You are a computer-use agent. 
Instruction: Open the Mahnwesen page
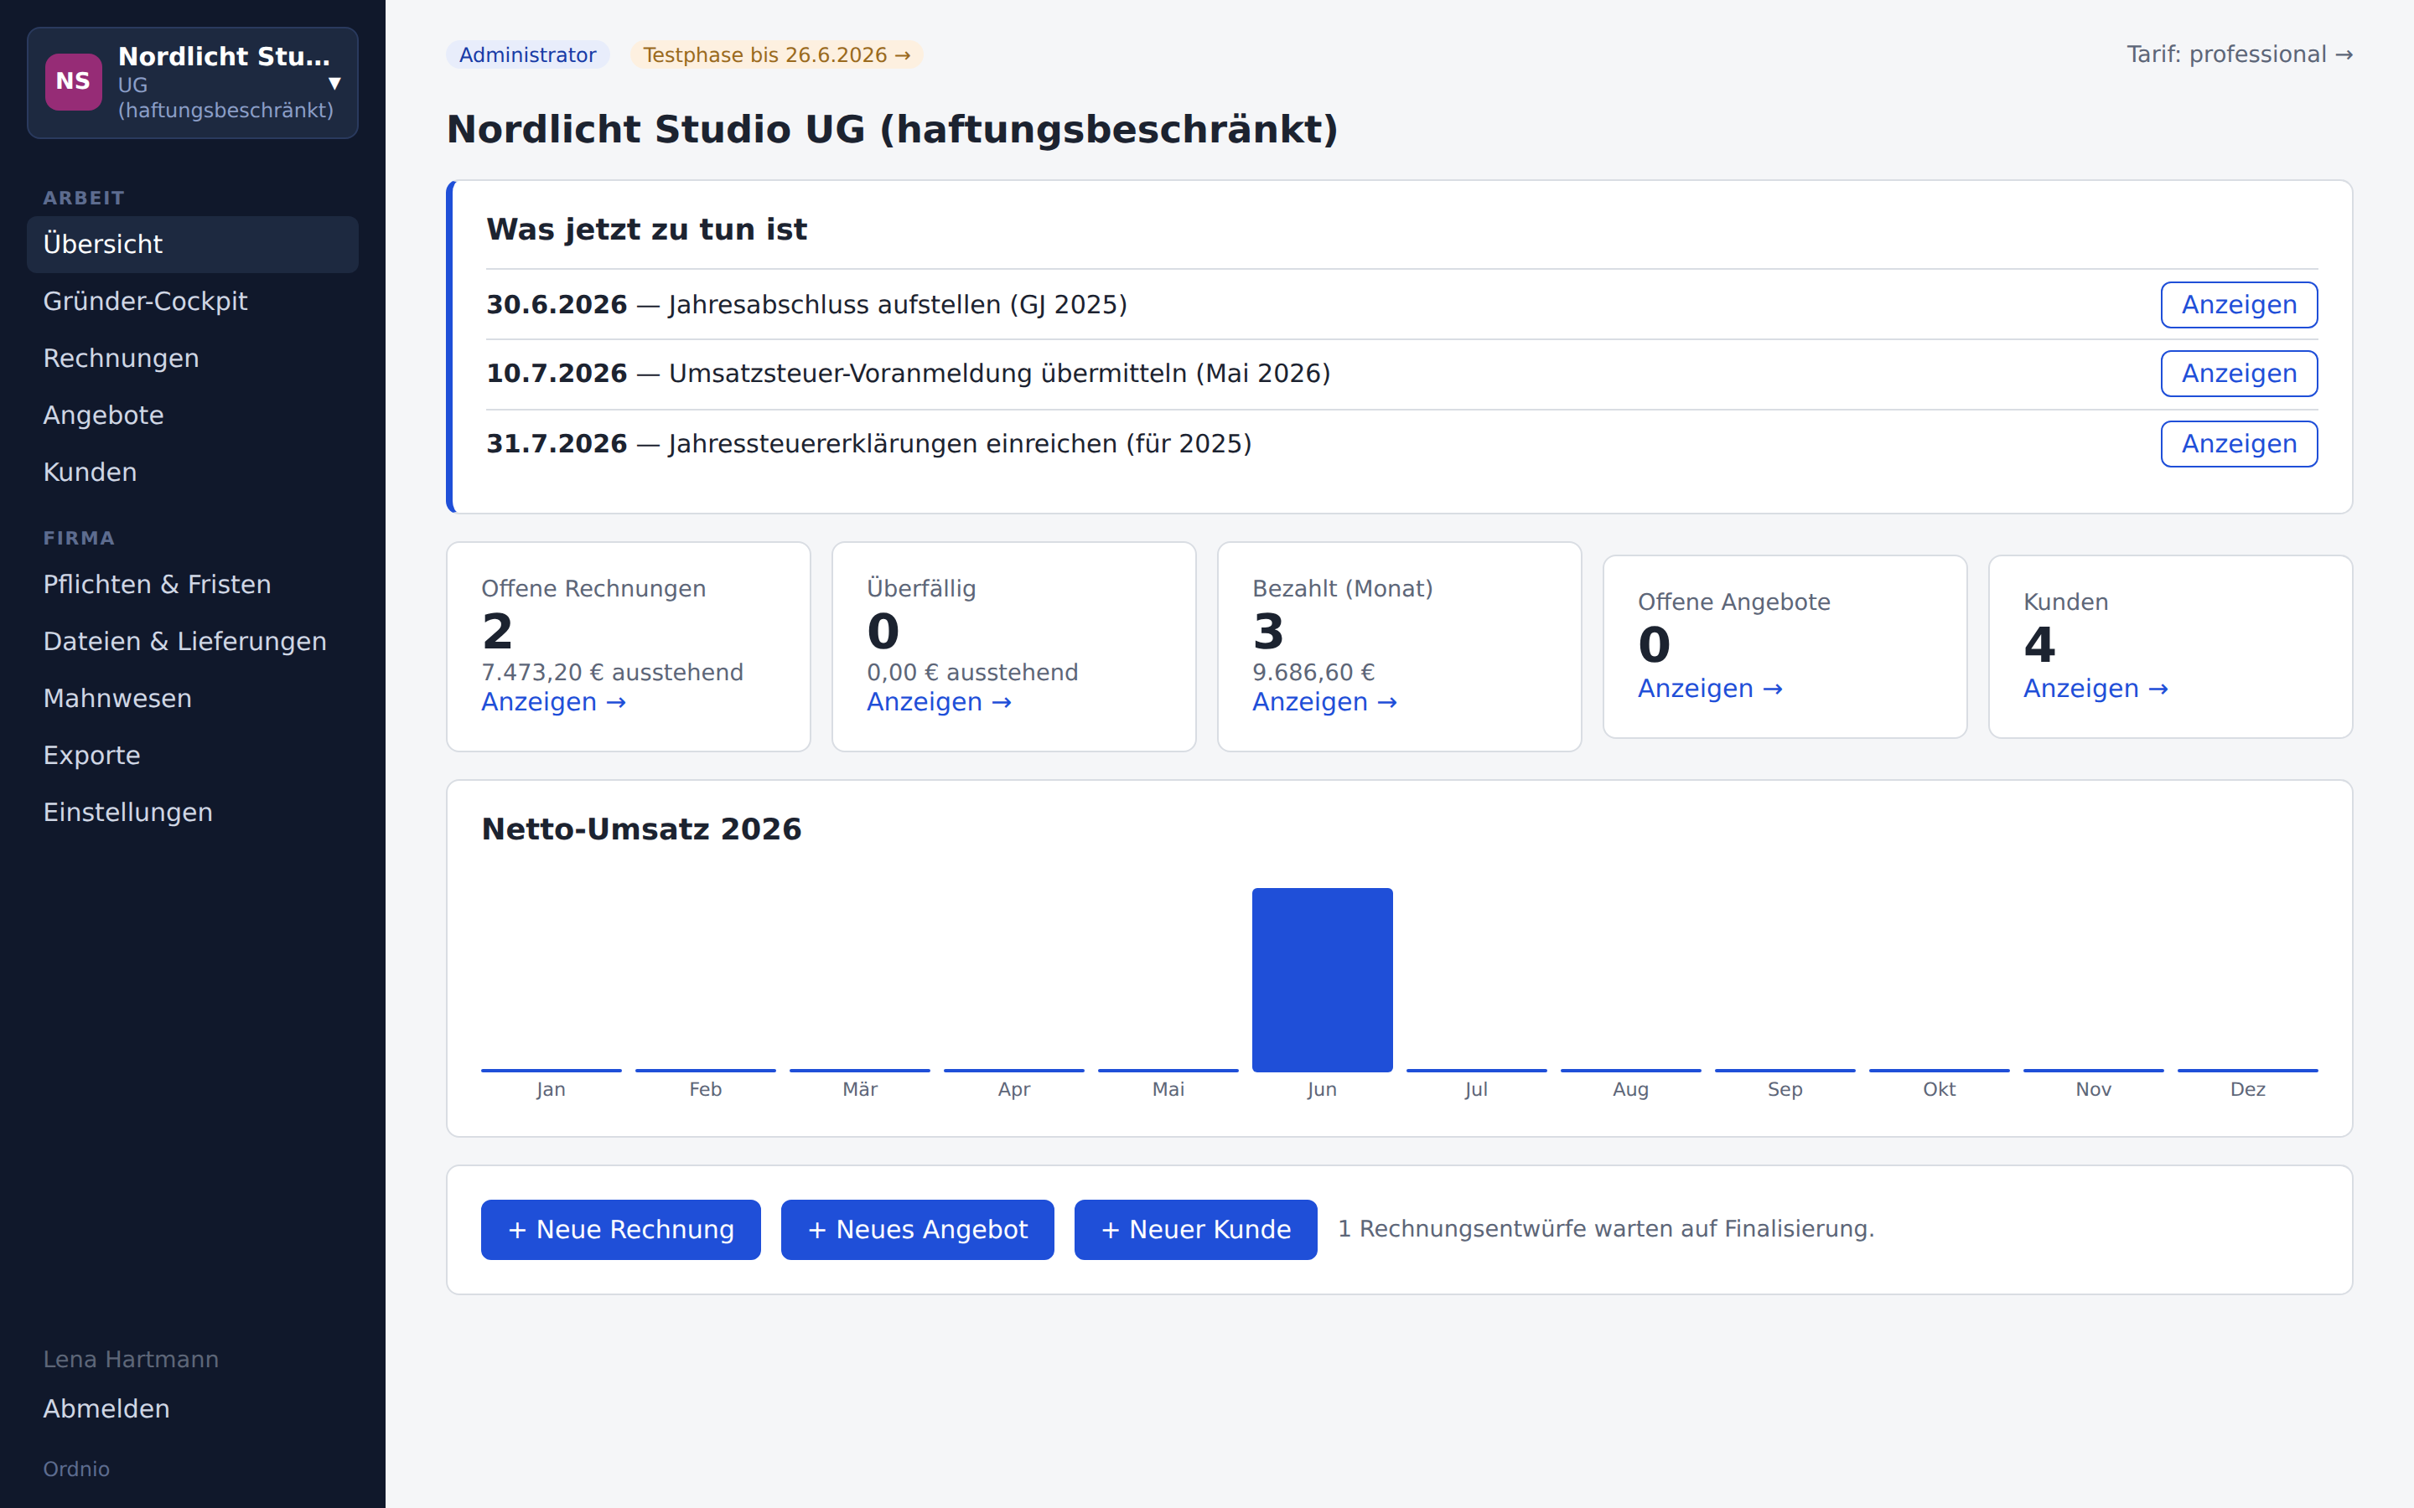click(193, 698)
